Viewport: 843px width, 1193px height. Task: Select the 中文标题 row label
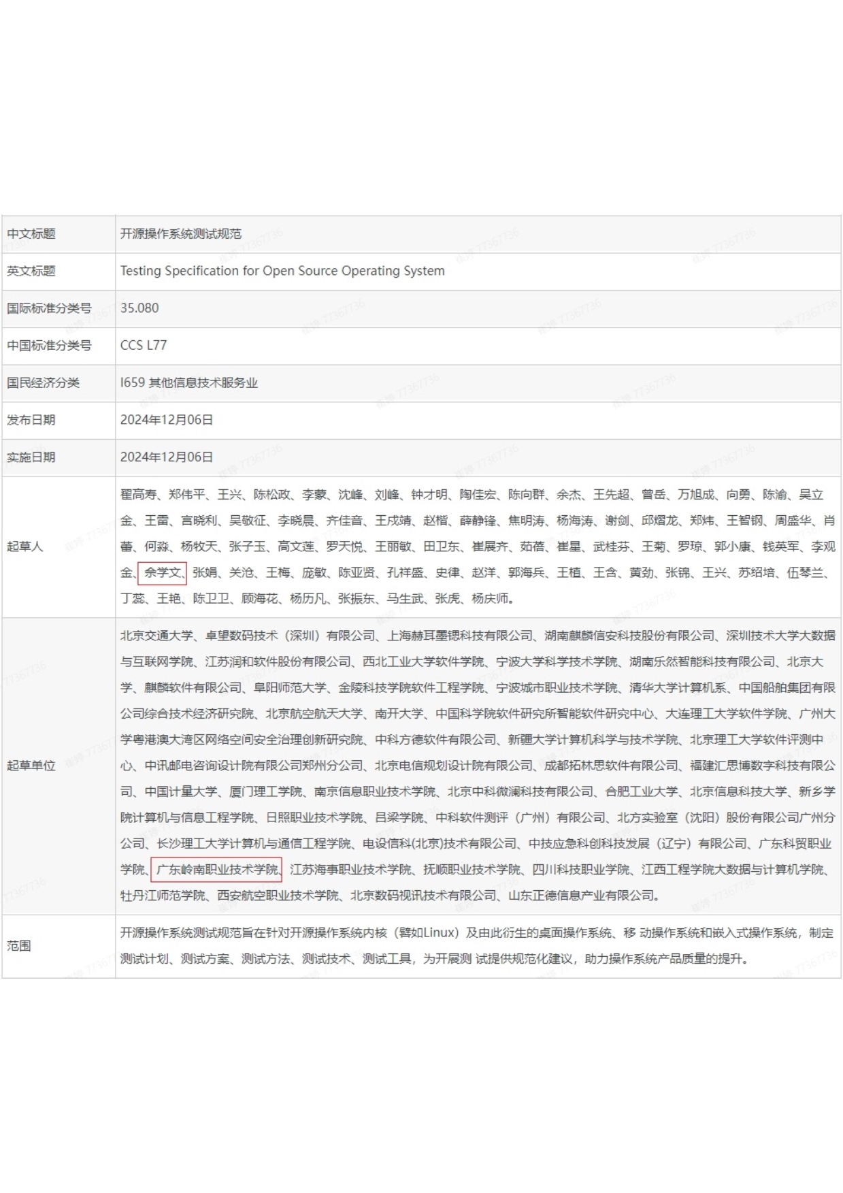pyautogui.click(x=31, y=234)
